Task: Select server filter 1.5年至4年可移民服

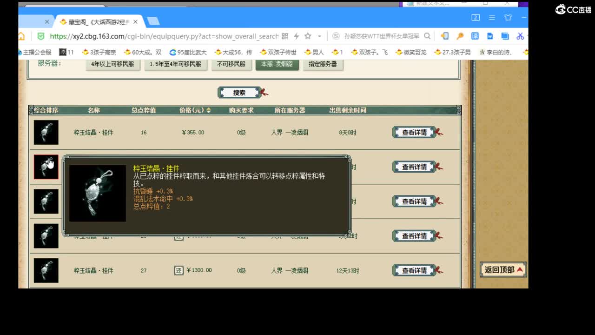Action: pyautogui.click(x=176, y=64)
